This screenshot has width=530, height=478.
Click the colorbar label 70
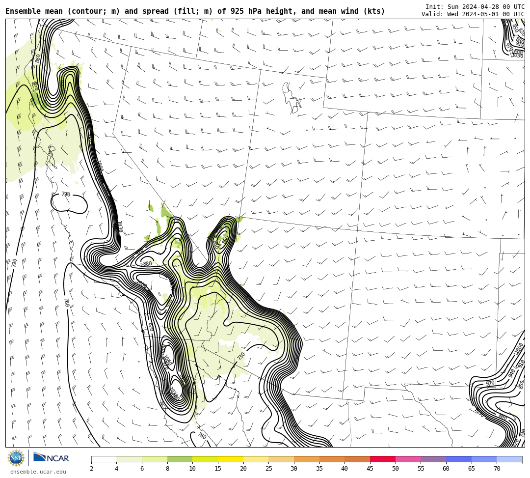(497, 469)
